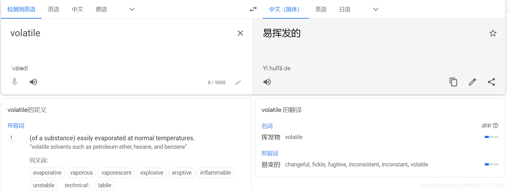This screenshot has width=510, height=191.
Task: Click the 频率 frequency label
Action: pyautogui.click(x=486, y=126)
